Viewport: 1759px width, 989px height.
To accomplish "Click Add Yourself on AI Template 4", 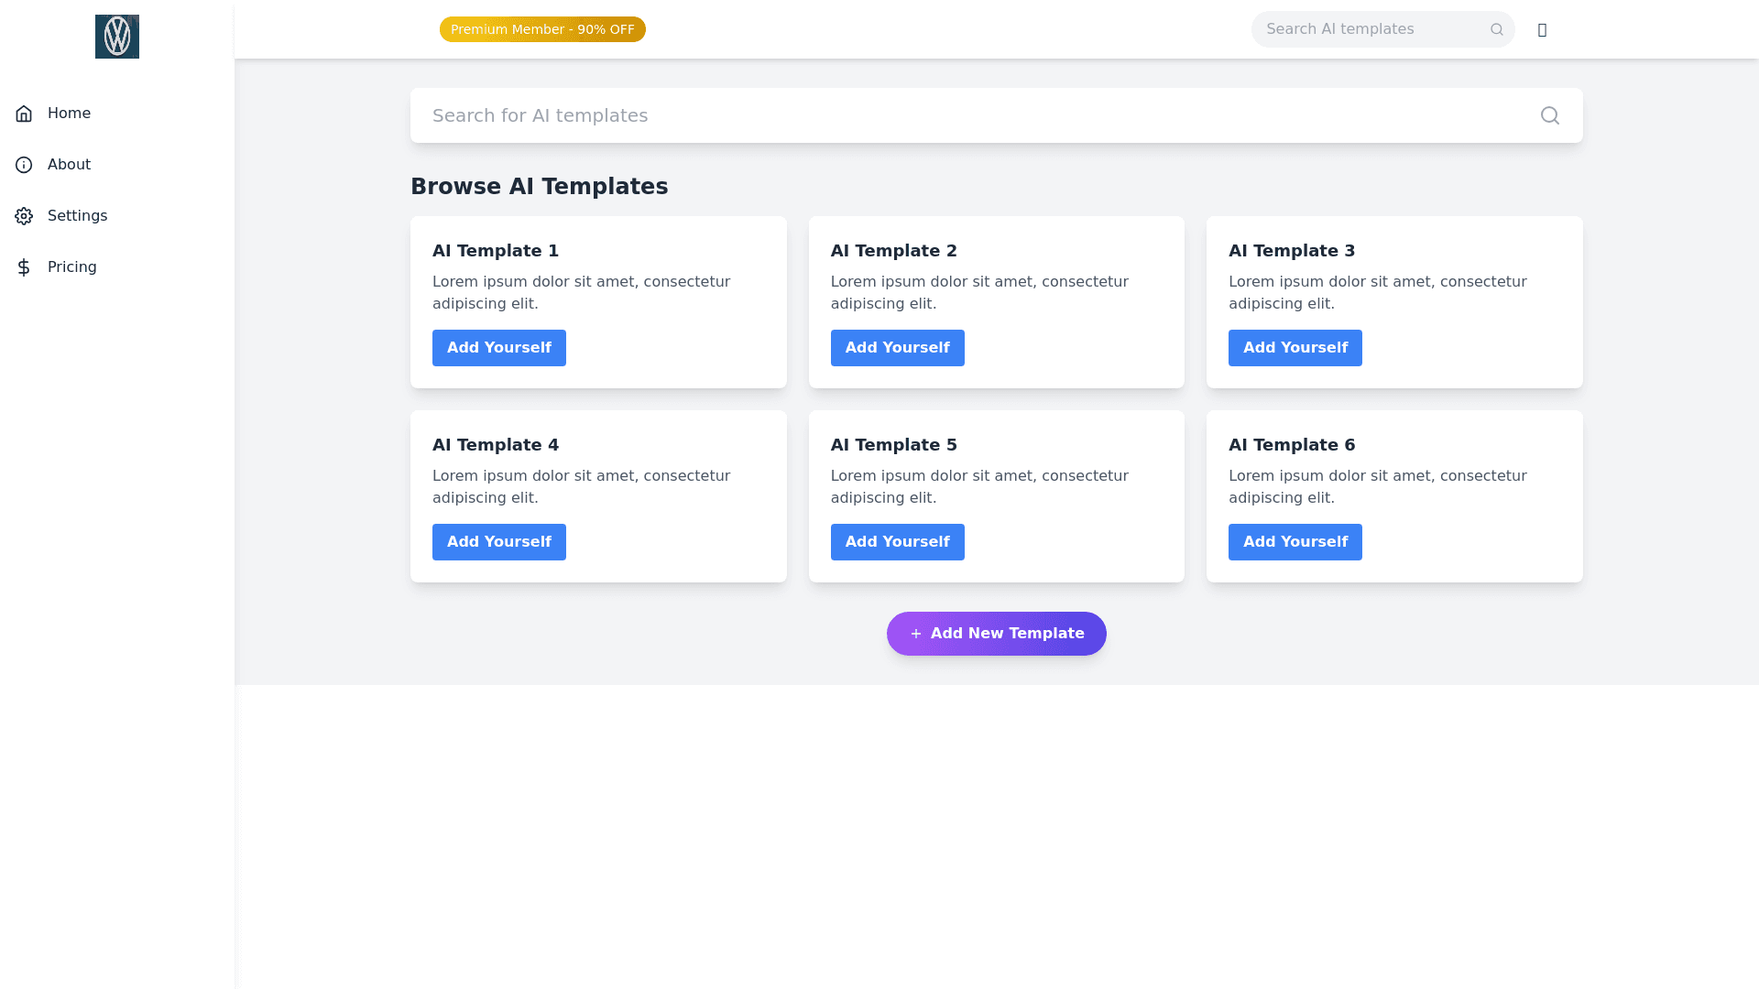I will pos(498,542).
